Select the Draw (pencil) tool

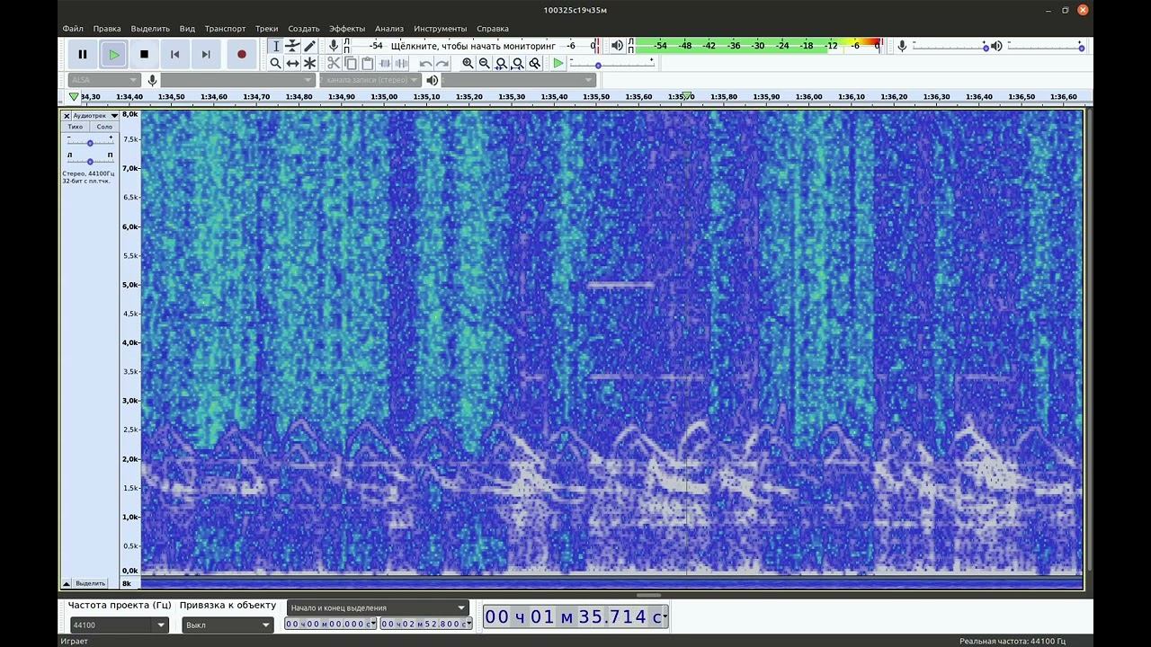310,46
